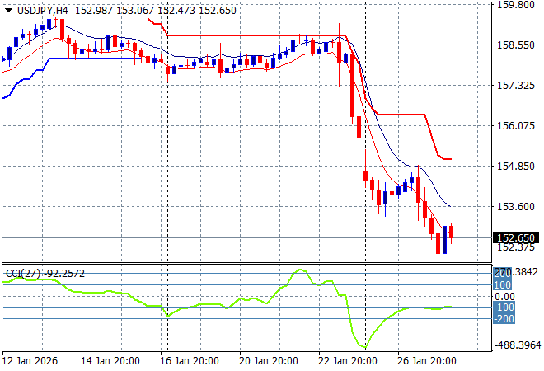Select the 154.850 price scale label
Image resolution: width=544 pixels, height=371 pixels.
click(515, 167)
